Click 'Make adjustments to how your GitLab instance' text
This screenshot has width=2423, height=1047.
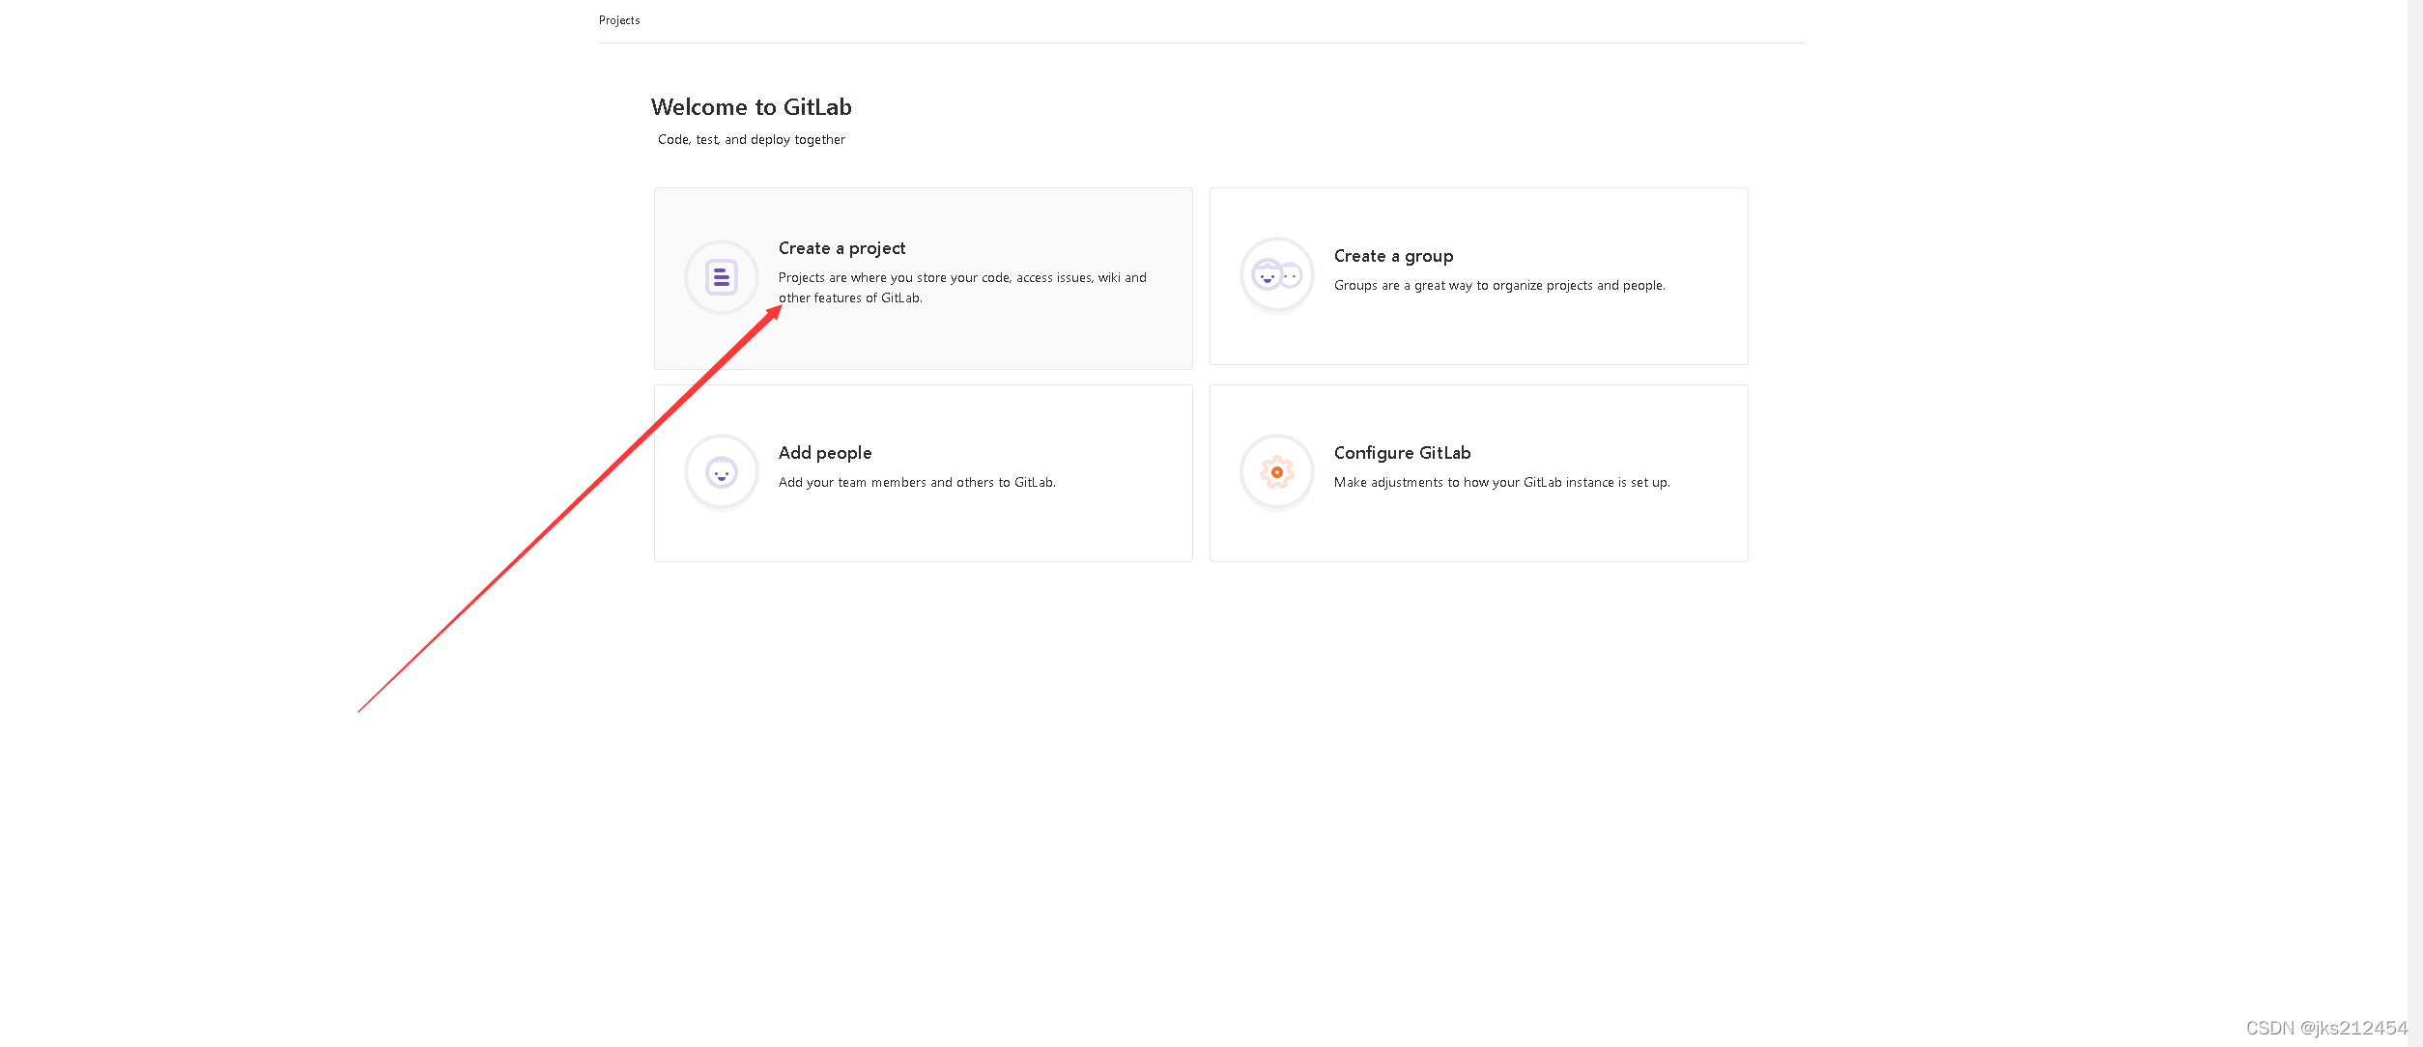point(1501,483)
